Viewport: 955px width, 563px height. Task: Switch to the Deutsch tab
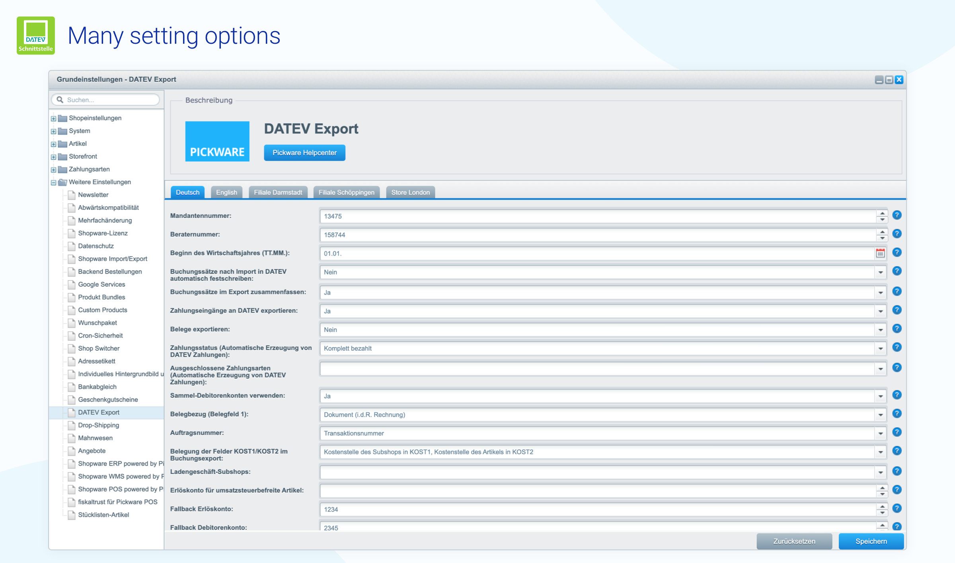(187, 192)
